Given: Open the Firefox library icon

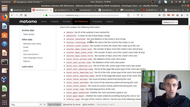Looking at the screenshot, I should (x=160, y=15).
